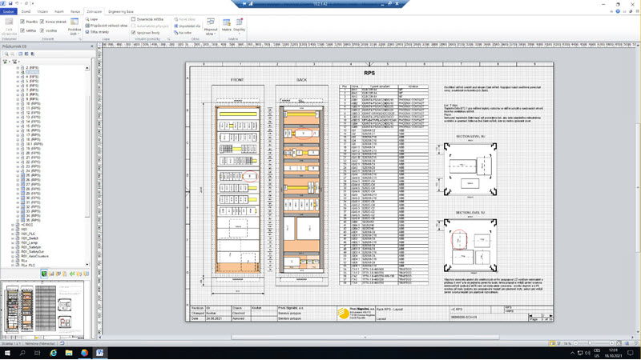The height and width of the screenshot is (360, 641).
Task: Open the Přepnout okna dropdown
Action: [209, 26]
